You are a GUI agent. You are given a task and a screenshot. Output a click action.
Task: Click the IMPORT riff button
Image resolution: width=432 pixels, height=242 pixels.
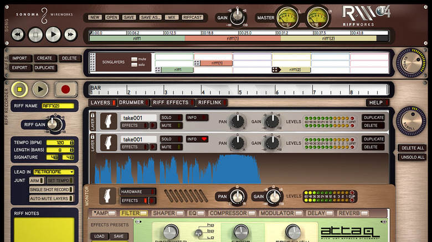click(19, 59)
